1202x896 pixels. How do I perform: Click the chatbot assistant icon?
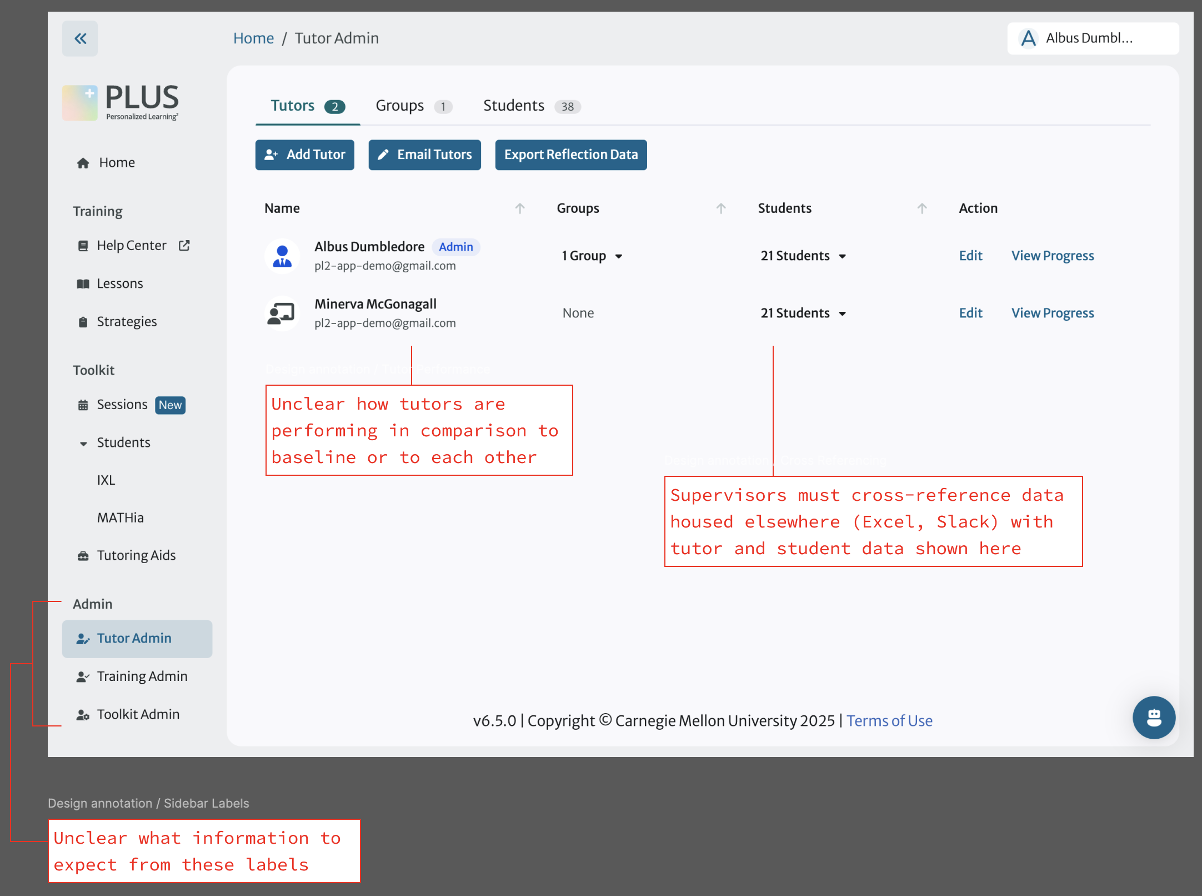pyautogui.click(x=1154, y=717)
